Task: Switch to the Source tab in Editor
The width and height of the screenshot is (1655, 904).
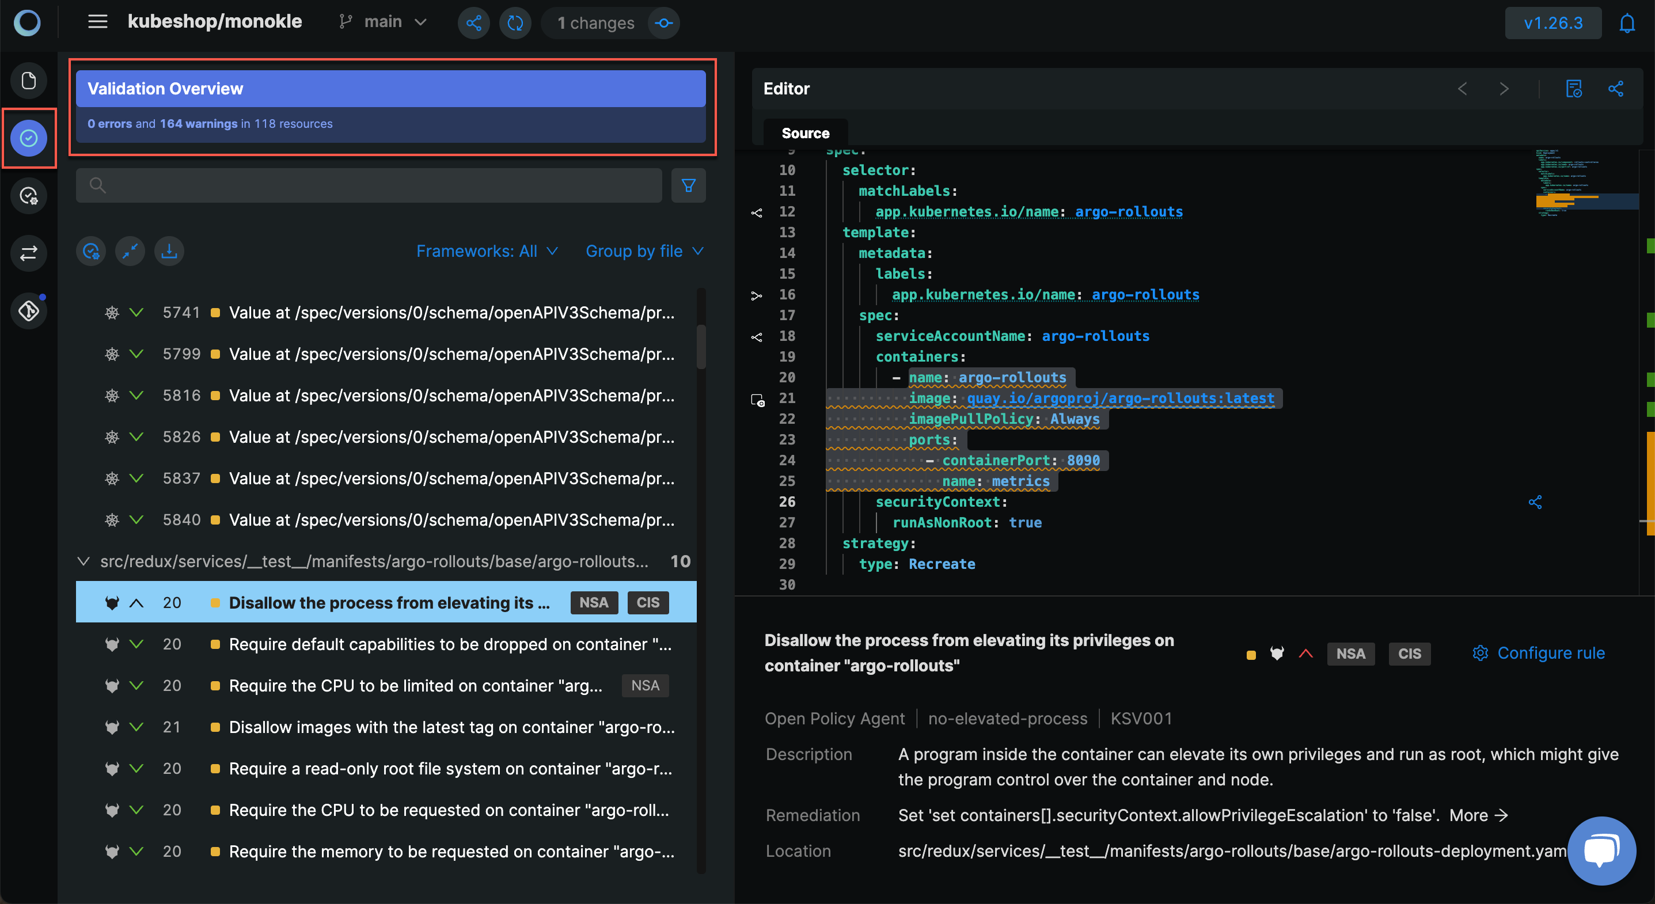Action: coord(804,132)
